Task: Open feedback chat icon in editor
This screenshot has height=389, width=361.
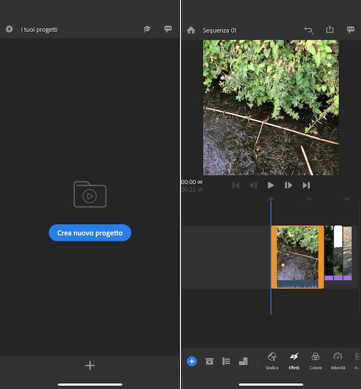Action: (350, 30)
